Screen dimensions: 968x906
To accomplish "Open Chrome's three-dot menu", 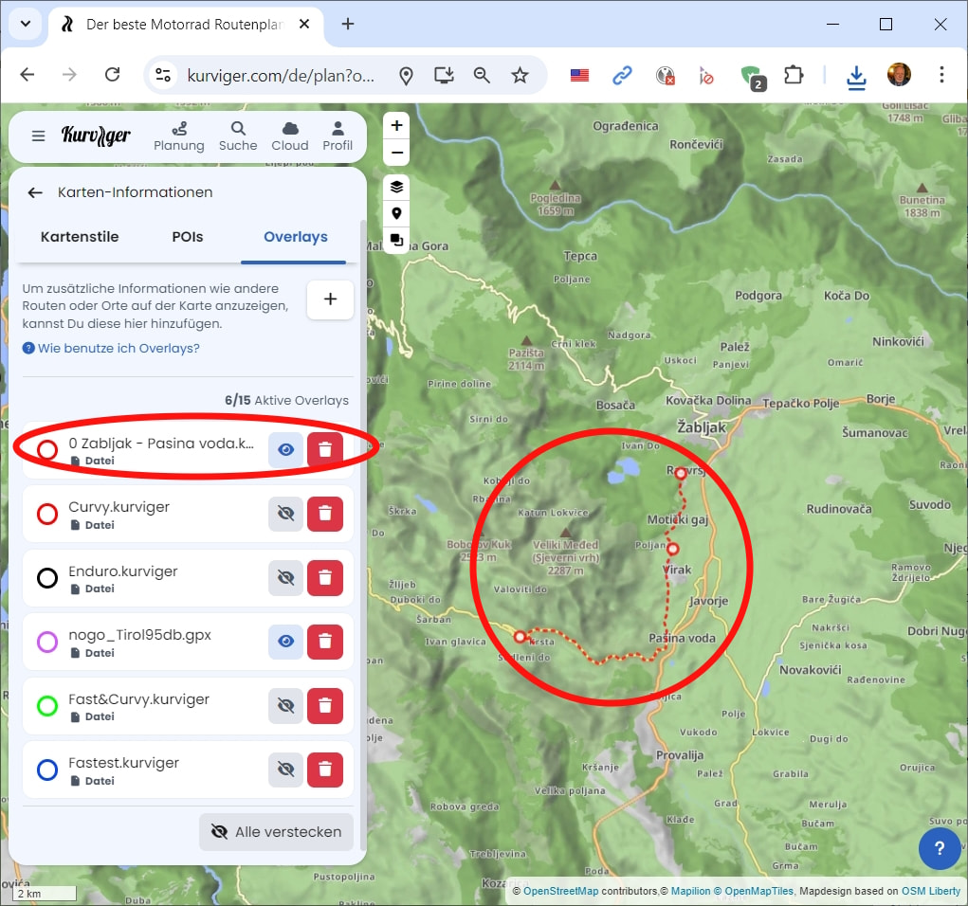I will [941, 75].
